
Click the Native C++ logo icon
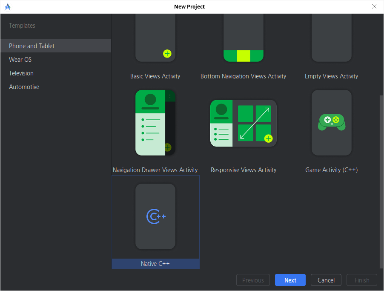tap(156, 216)
